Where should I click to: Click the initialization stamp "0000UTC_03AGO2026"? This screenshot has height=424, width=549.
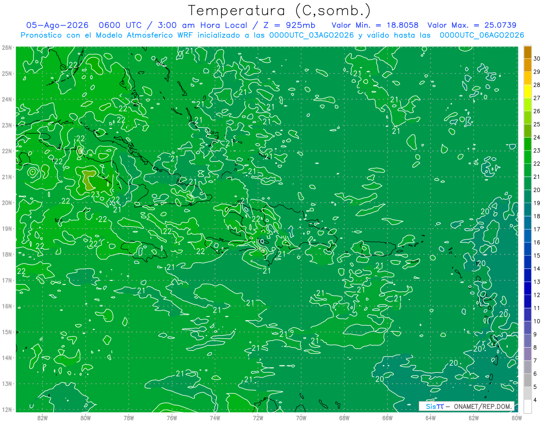(312, 35)
